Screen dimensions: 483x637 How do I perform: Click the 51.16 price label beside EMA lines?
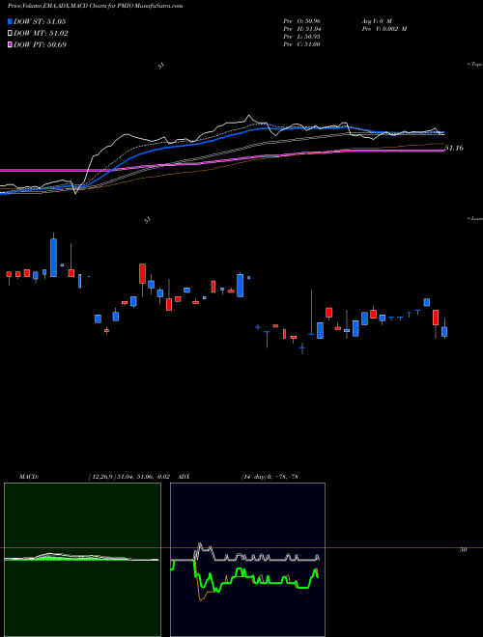[x=454, y=148]
